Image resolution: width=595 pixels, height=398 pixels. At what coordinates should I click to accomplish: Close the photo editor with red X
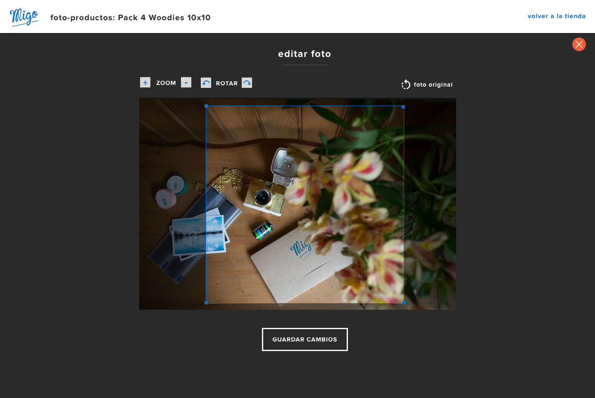(579, 44)
